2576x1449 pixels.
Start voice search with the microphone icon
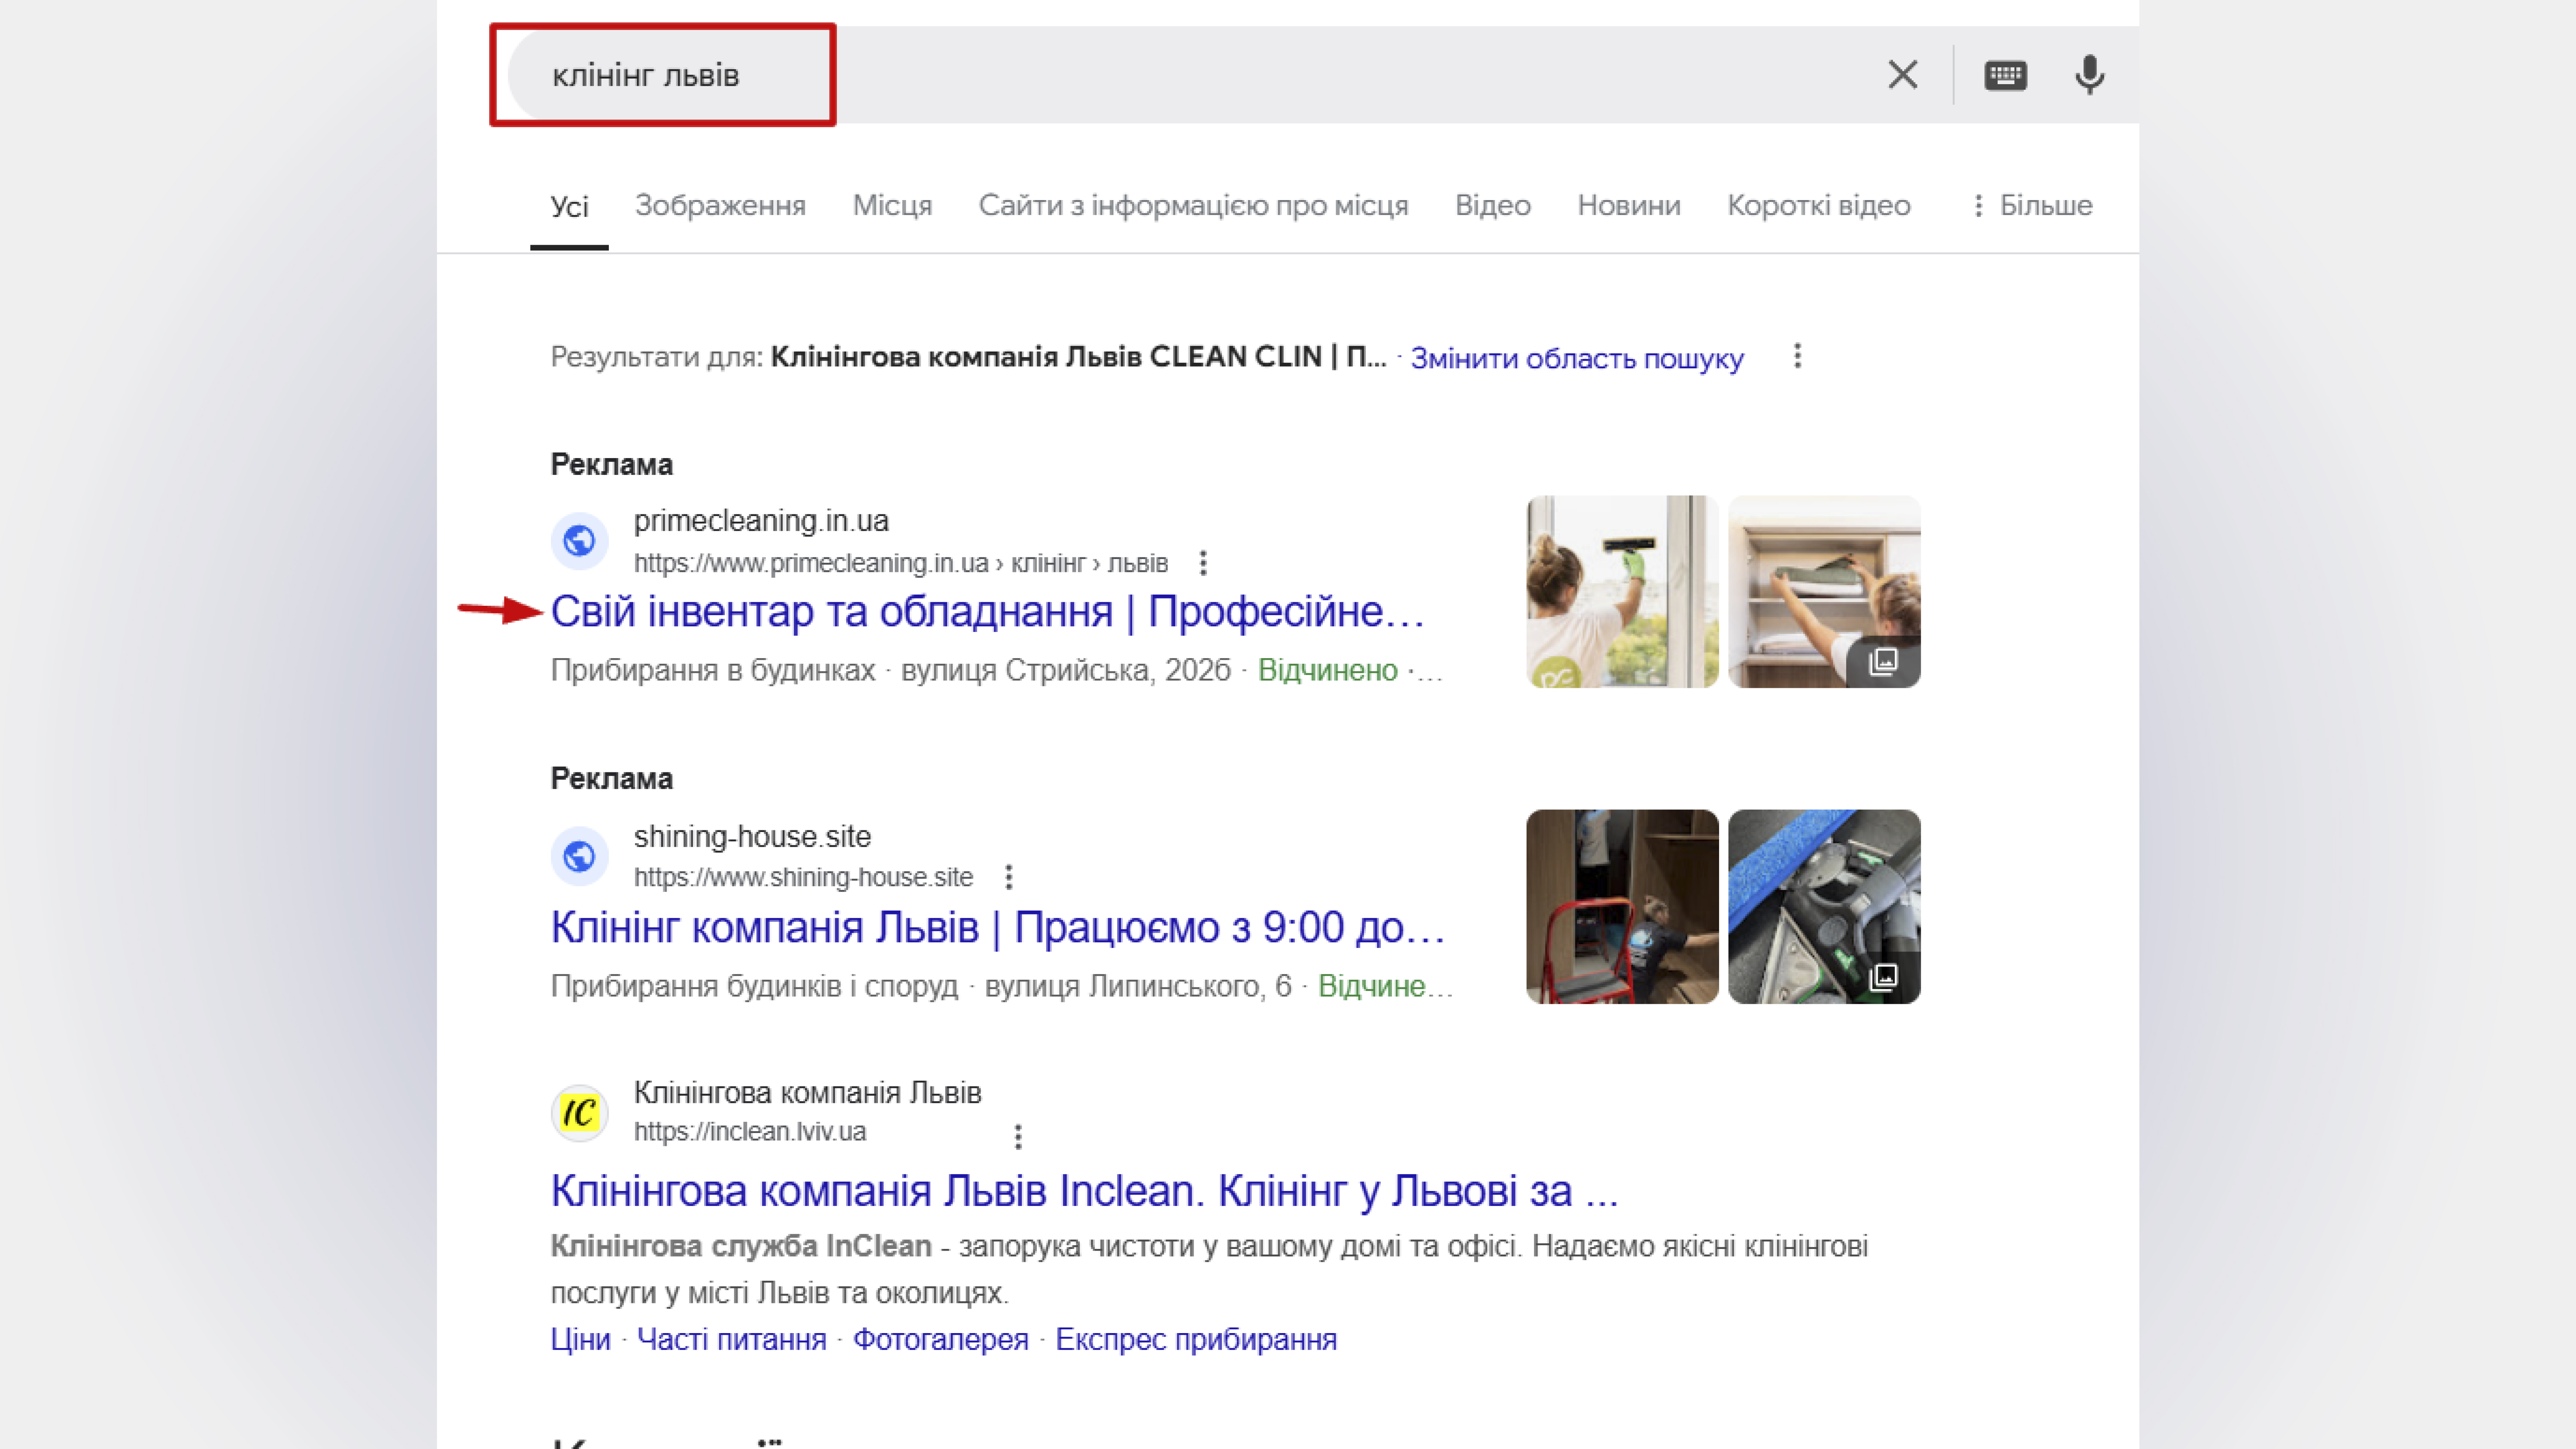coord(2089,75)
